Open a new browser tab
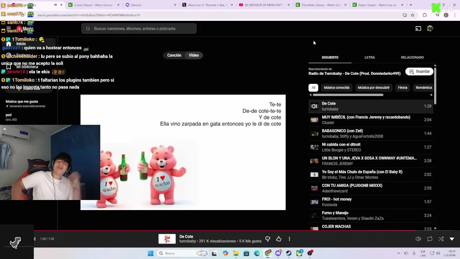Image resolution: width=460 pixels, height=259 pixels. [x=411, y=5]
